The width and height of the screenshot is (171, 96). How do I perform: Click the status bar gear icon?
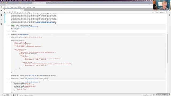coord(17,95)
